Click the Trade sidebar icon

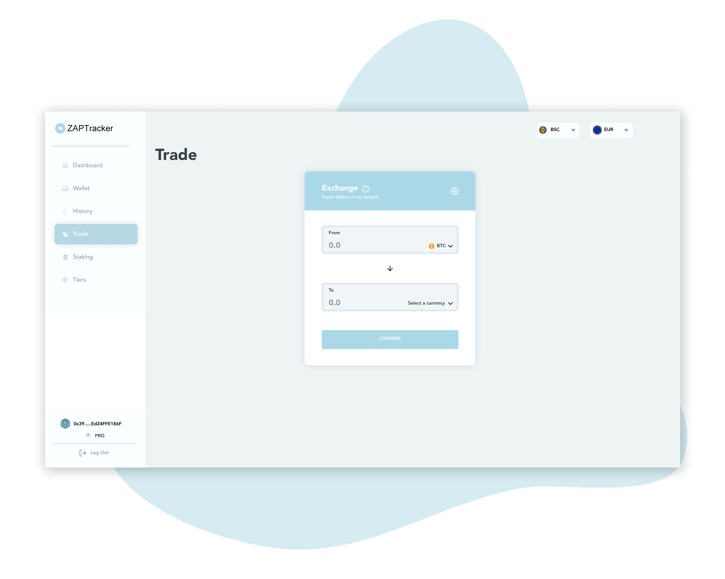click(66, 234)
